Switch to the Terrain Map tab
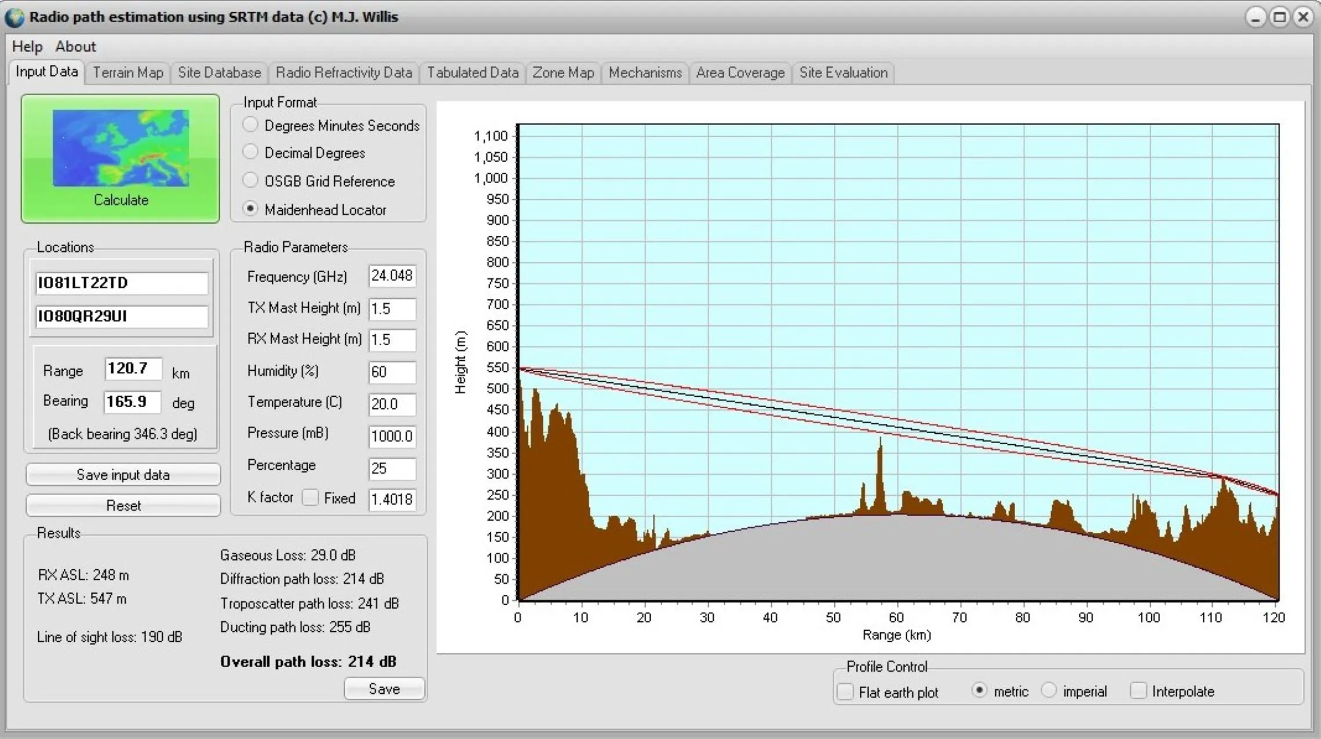Image resolution: width=1321 pixels, height=739 pixels. point(128,73)
